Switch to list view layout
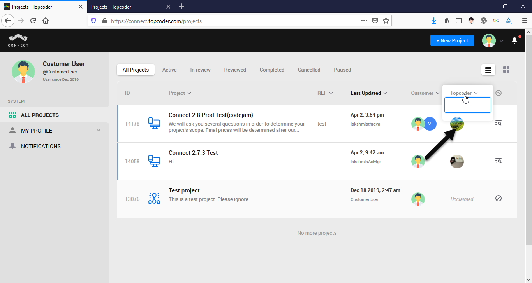The width and height of the screenshot is (532, 283). (488, 70)
